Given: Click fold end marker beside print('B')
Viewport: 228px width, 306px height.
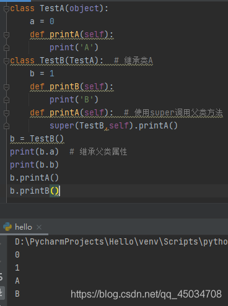Looking at the screenshot, I should coord(6,100).
